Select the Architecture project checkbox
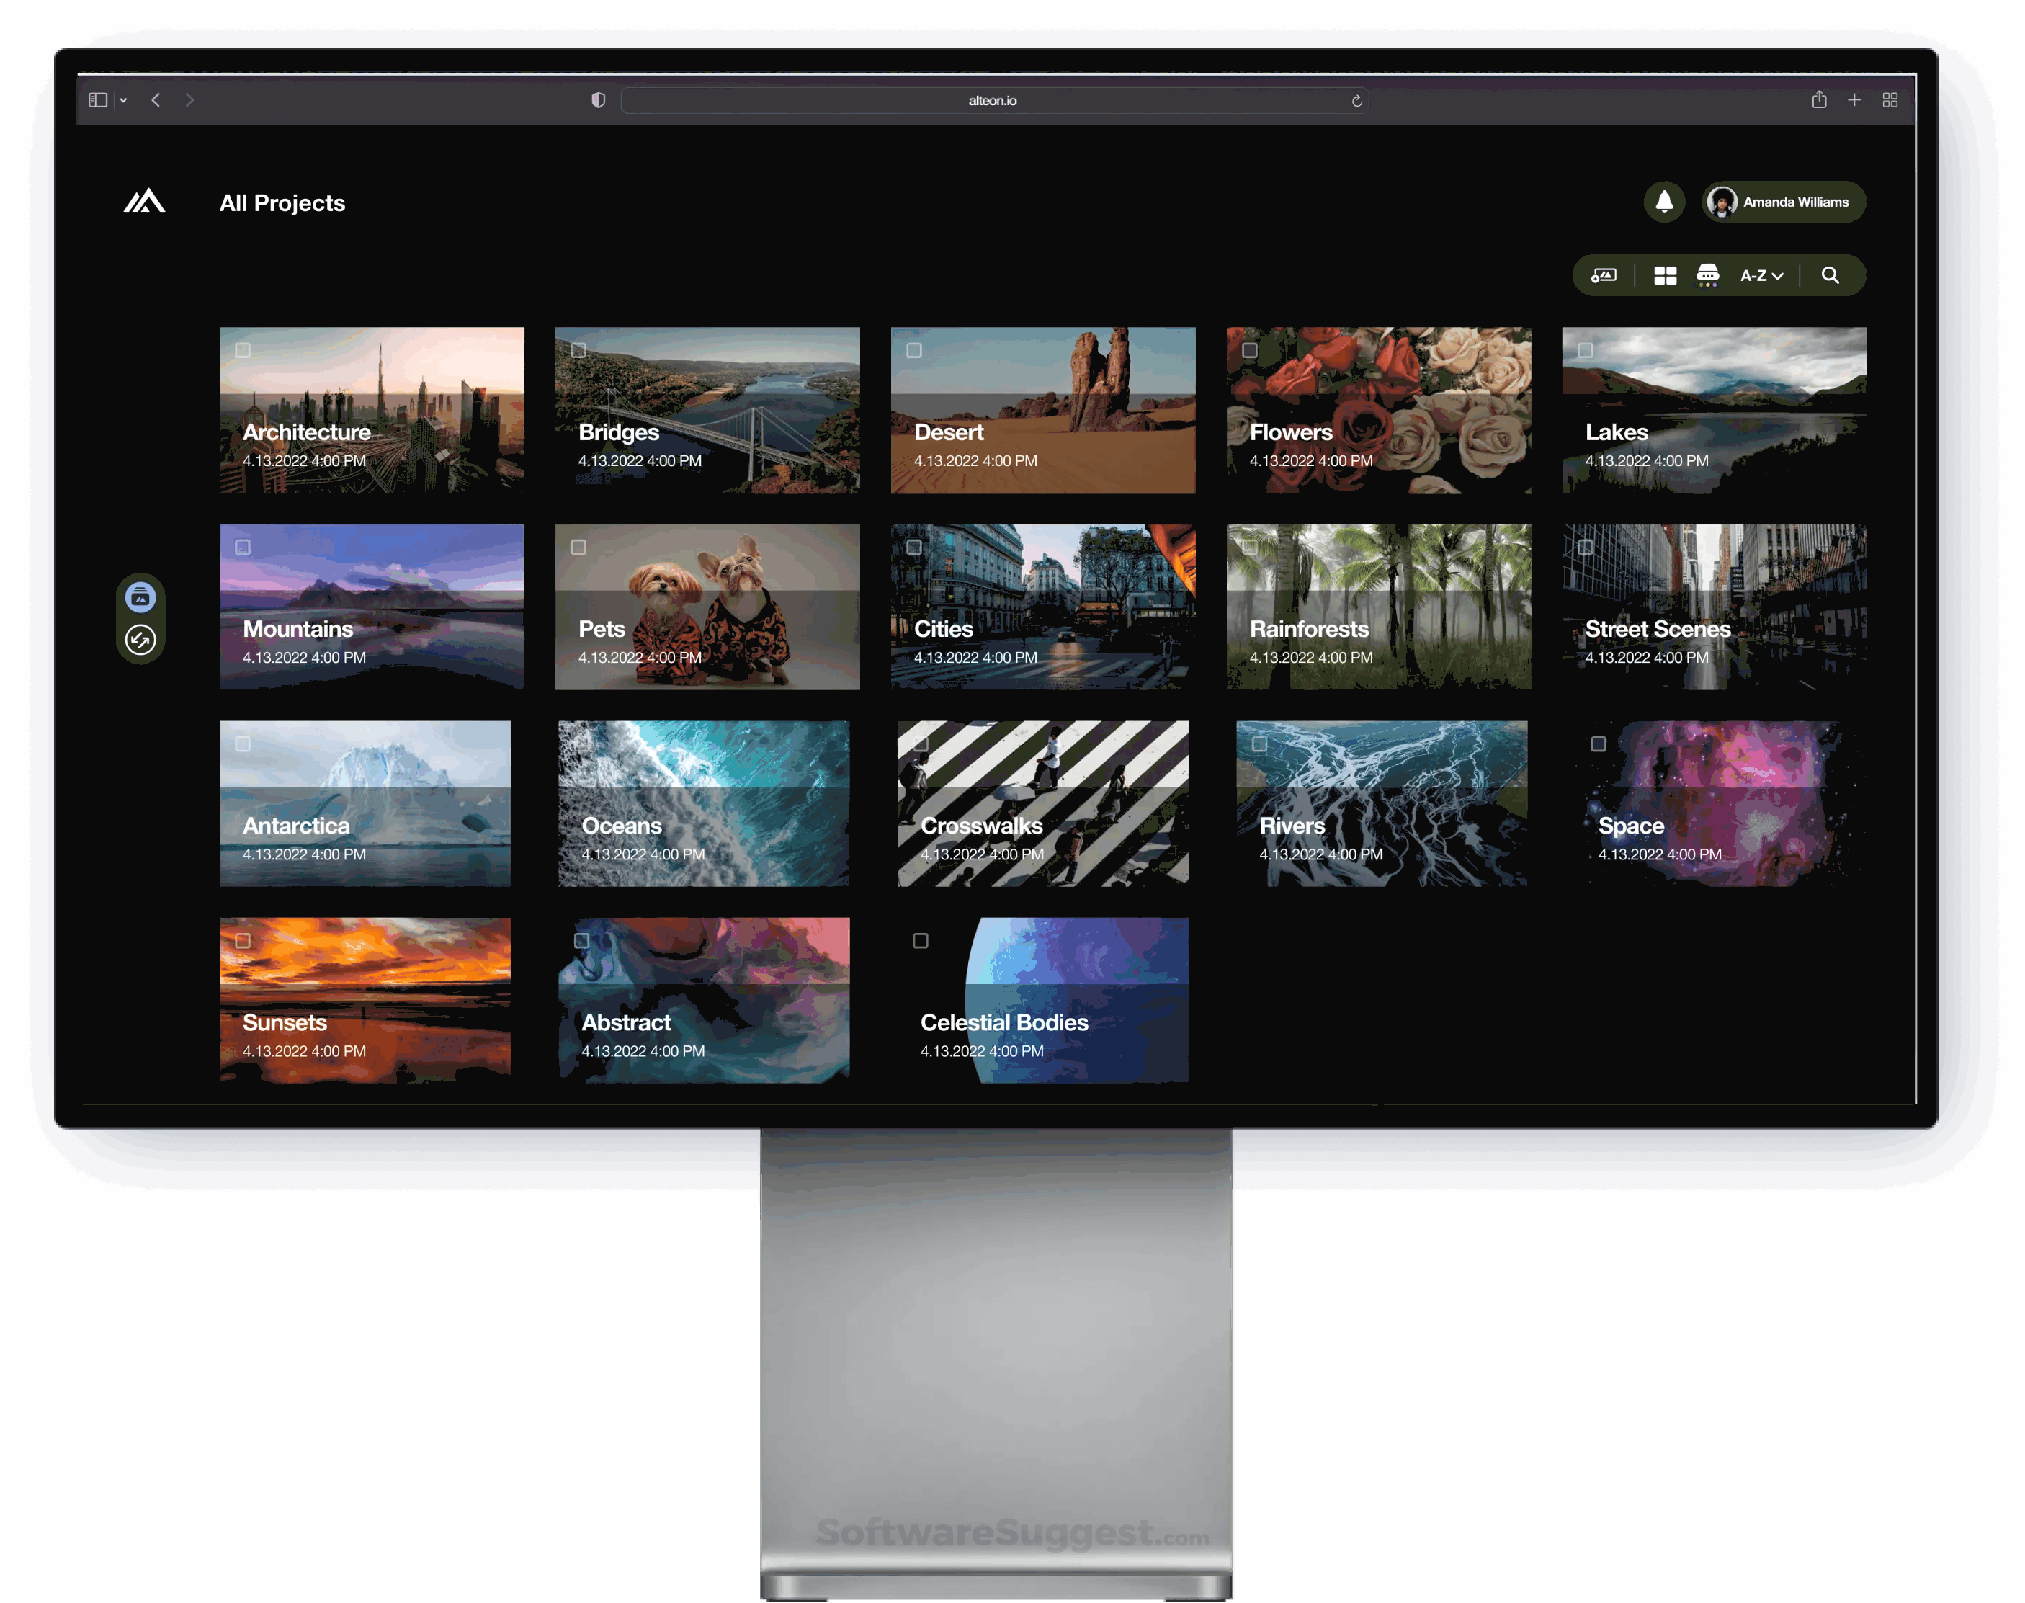The height and width of the screenshot is (1603, 2025). coord(243,350)
